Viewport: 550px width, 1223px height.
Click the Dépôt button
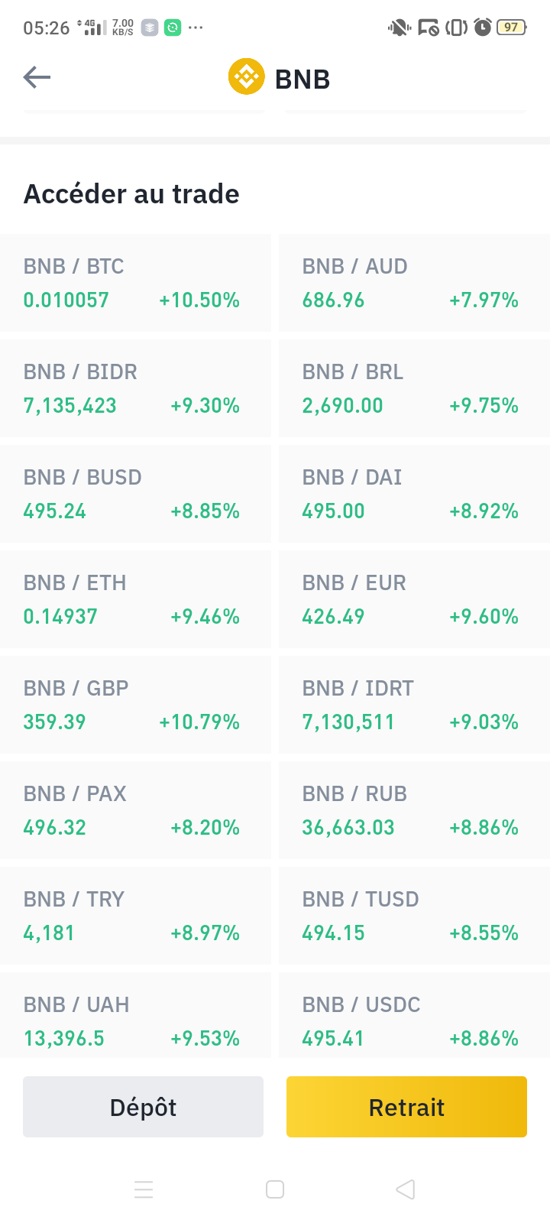pos(143,1107)
